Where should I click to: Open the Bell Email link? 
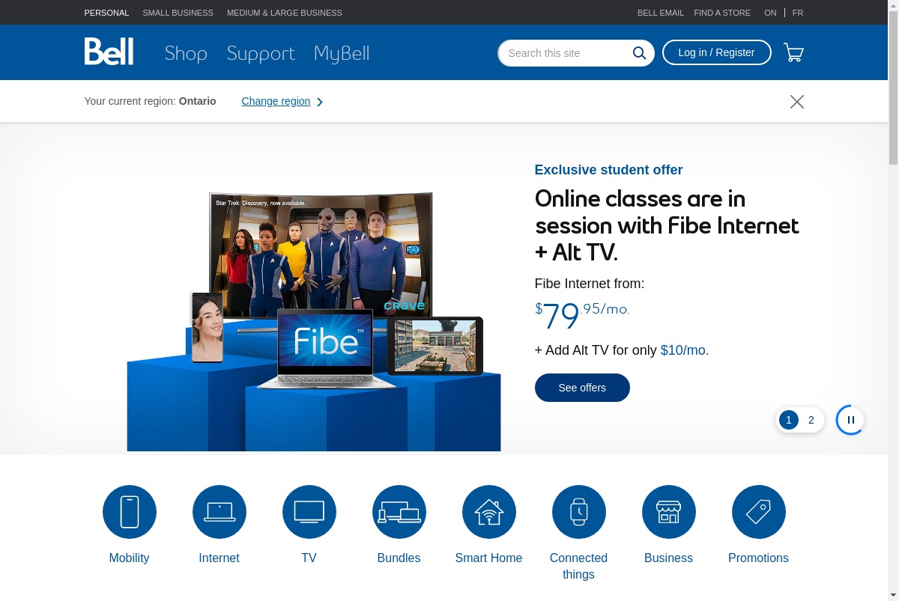pos(661,13)
